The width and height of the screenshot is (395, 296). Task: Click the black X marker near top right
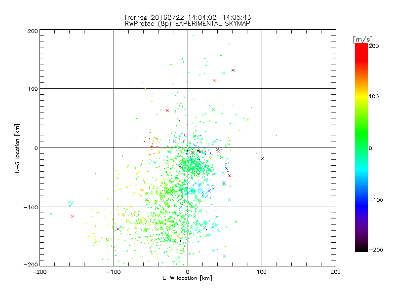pos(233,70)
